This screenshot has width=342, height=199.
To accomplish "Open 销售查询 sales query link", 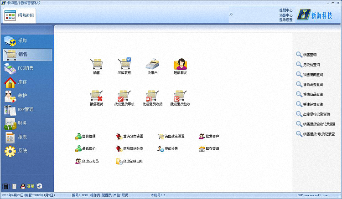I will [306, 55].
